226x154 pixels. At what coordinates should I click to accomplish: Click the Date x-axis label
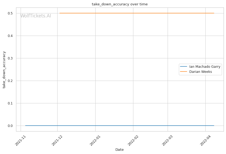point(119,150)
